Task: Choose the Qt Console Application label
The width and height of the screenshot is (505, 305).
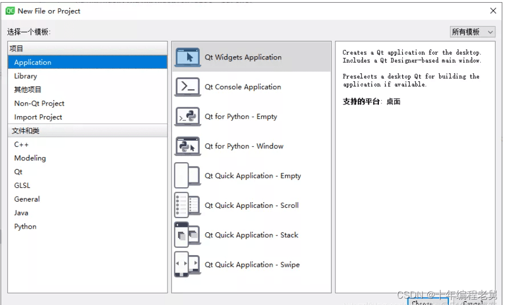Action: click(x=243, y=87)
